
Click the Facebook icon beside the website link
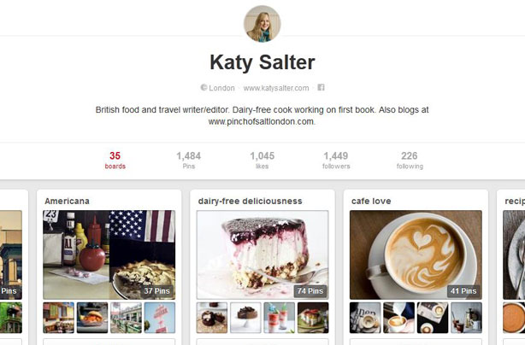pyautogui.click(x=321, y=88)
